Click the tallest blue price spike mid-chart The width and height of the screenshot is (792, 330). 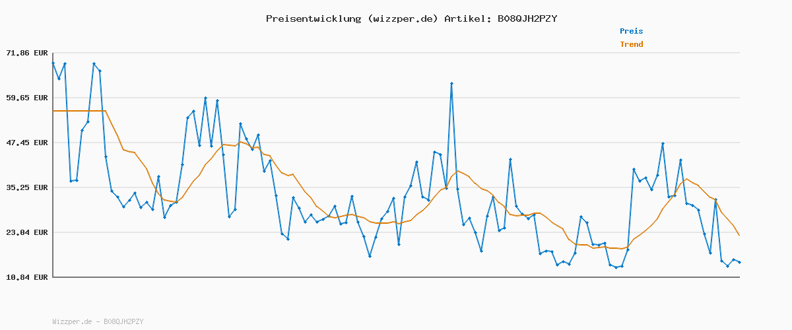pos(451,84)
